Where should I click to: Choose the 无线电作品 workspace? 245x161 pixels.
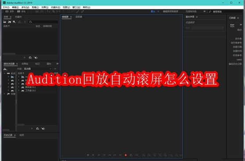(191, 11)
